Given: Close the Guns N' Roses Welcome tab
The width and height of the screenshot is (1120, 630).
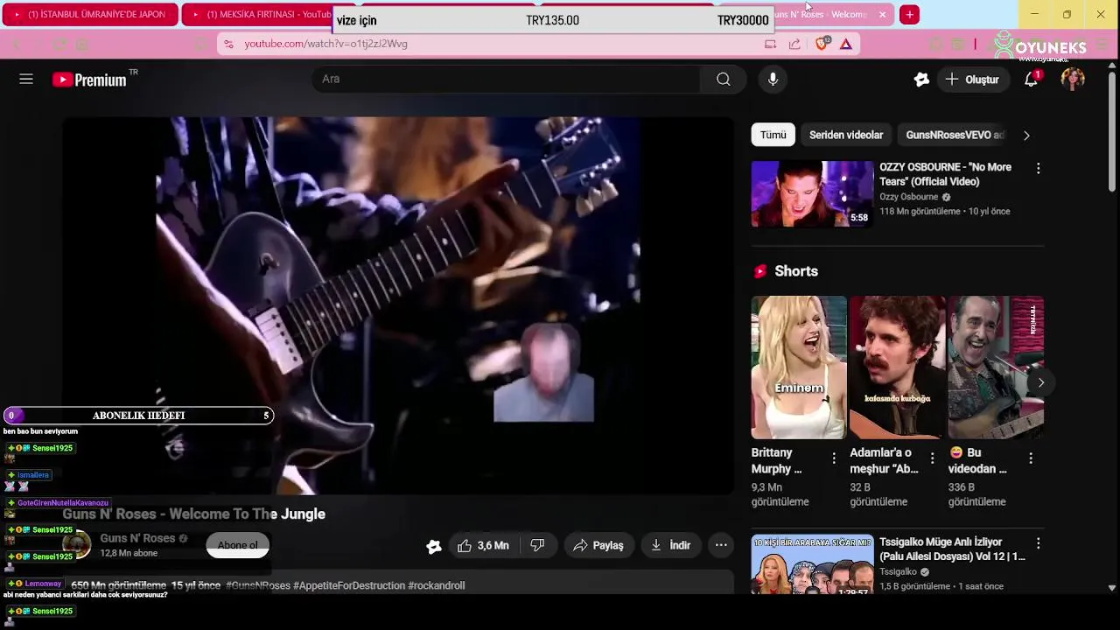Looking at the screenshot, I should (x=882, y=15).
